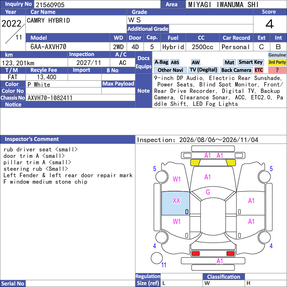Click the pink question mark badge
Viewport: 287px width, 287px height.
[277, 70]
